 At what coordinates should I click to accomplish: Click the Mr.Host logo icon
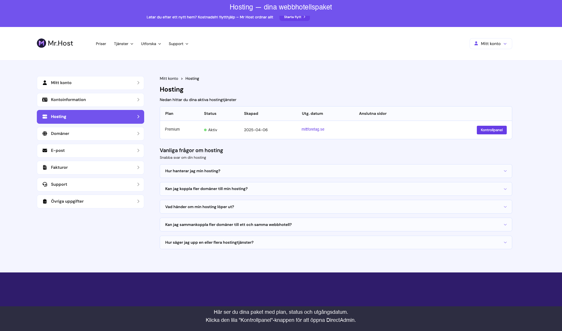(41, 43)
